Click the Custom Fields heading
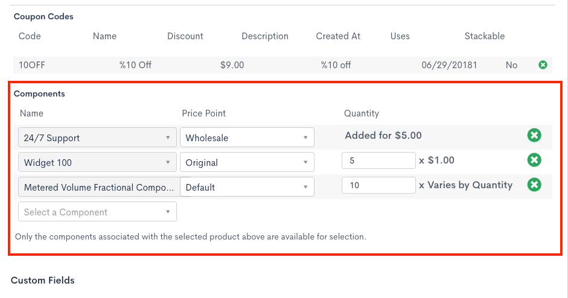568x298 pixels. 43,280
